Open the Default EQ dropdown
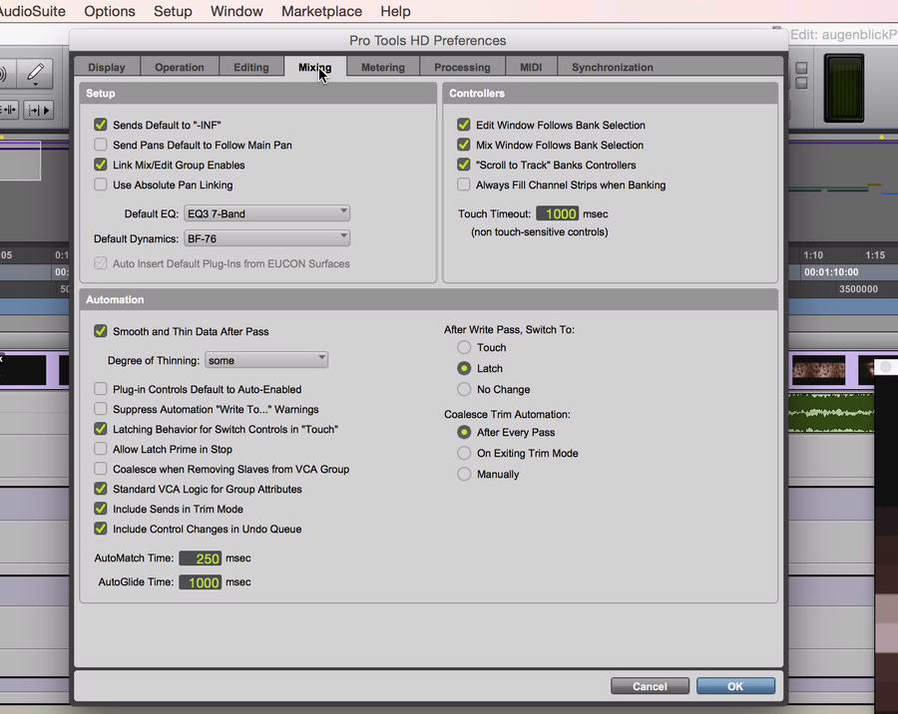 (x=266, y=212)
